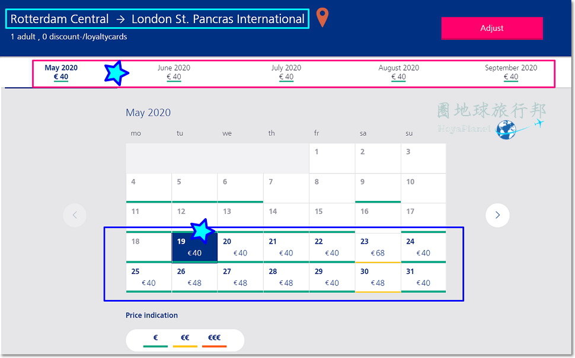Pick May 31 priced €40
The image size is (575, 358).
click(424, 278)
